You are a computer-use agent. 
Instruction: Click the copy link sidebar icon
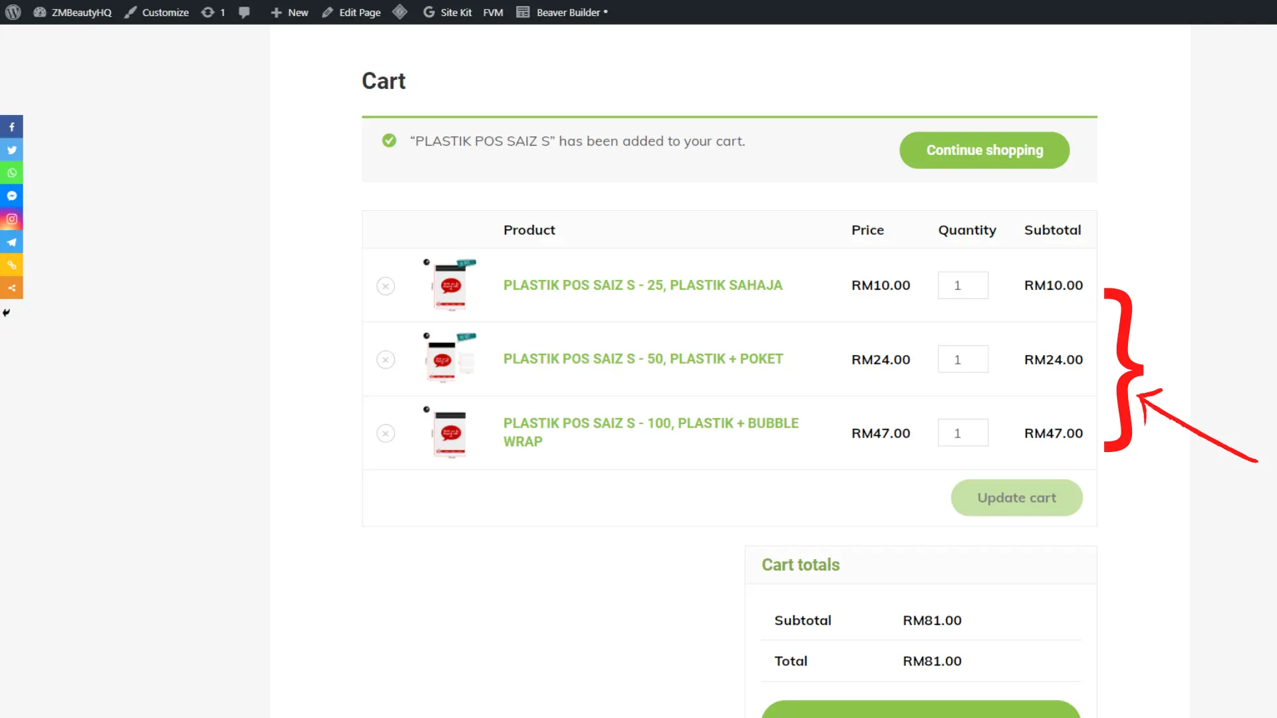tap(11, 265)
